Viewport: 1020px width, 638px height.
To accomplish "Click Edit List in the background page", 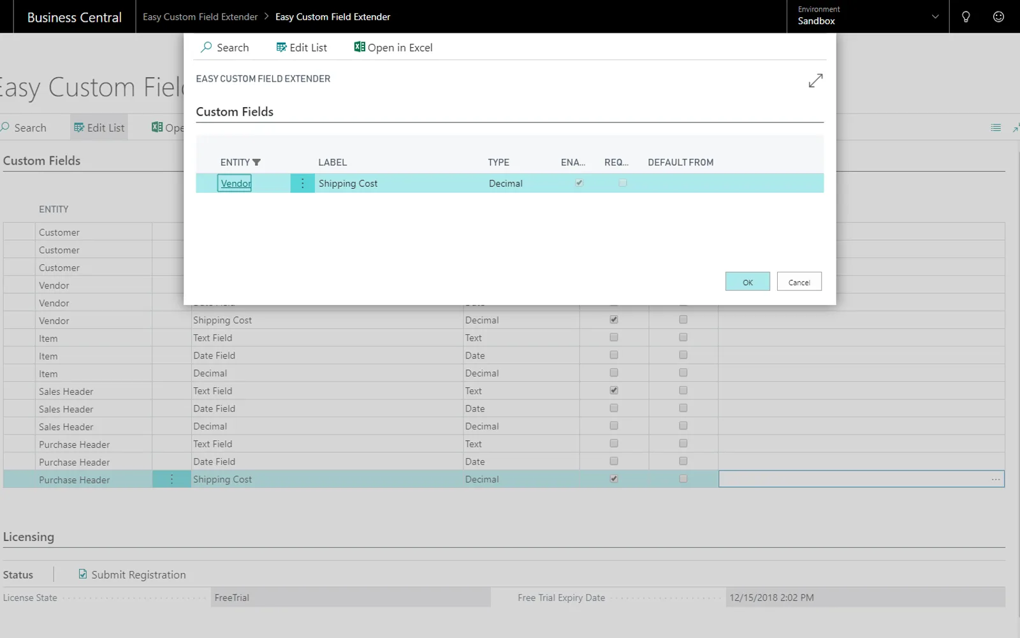I will [99, 128].
